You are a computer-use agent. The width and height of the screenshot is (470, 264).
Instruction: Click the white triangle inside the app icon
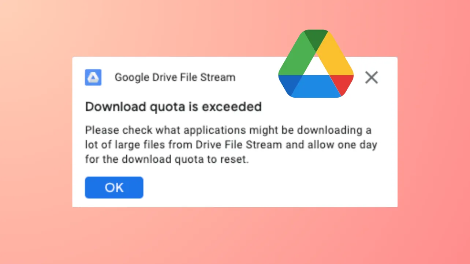(x=93, y=78)
